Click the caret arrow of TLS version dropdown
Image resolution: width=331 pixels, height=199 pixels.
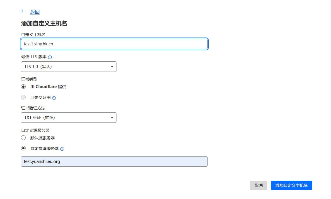pyautogui.click(x=112, y=67)
